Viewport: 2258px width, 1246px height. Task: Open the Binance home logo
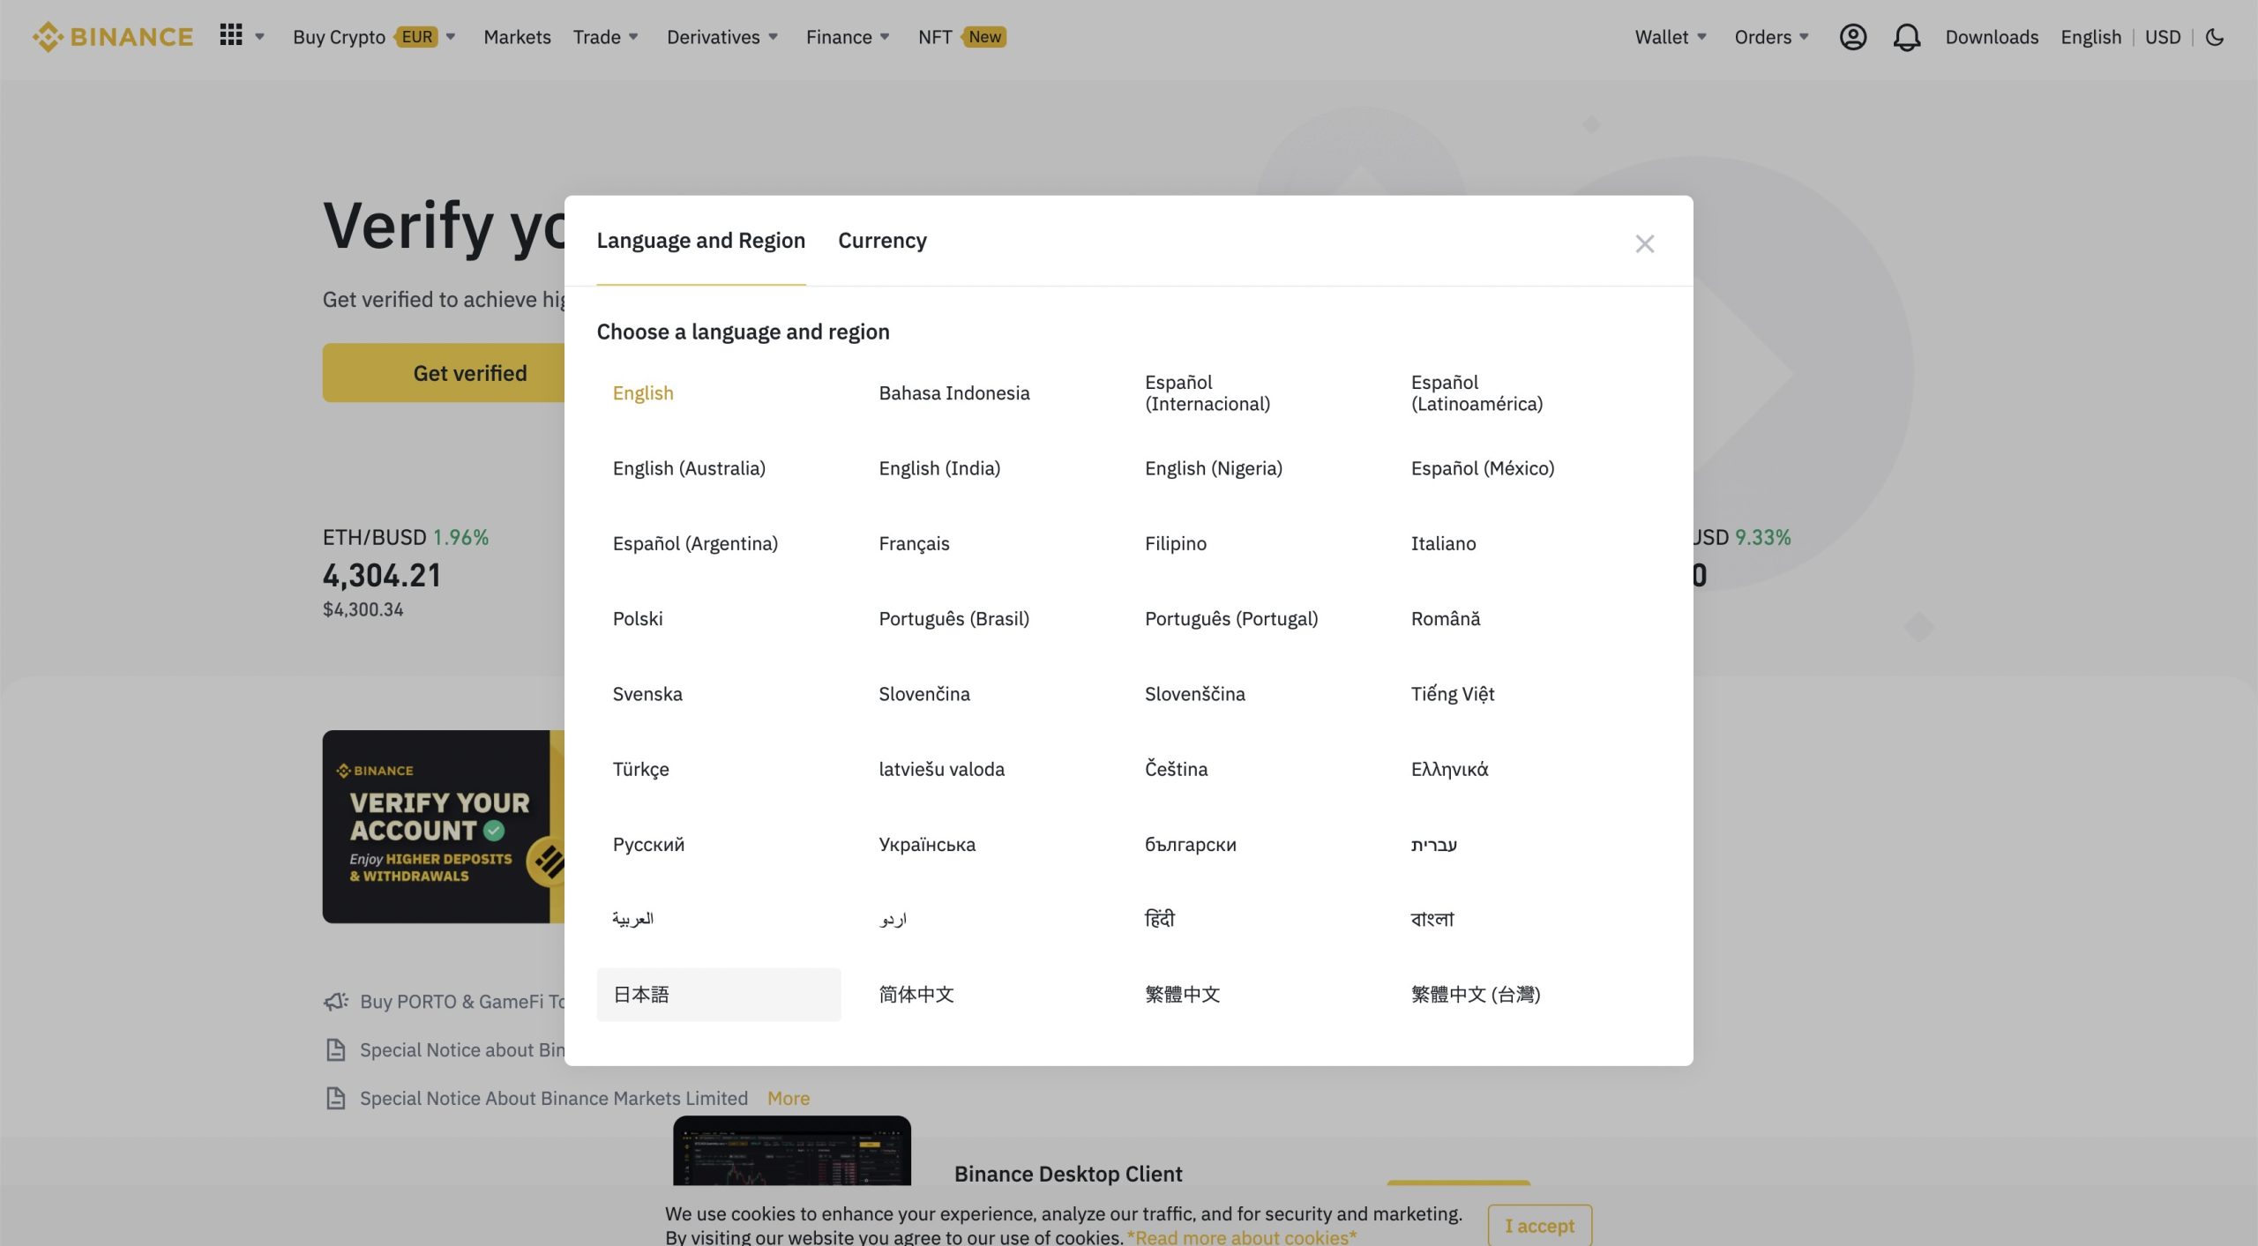113,37
